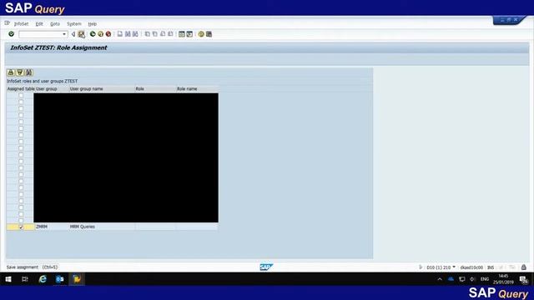The height and width of the screenshot is (300, 534).
Task: Click the SAP Logon taskbar icon
Action: [77, 279]
